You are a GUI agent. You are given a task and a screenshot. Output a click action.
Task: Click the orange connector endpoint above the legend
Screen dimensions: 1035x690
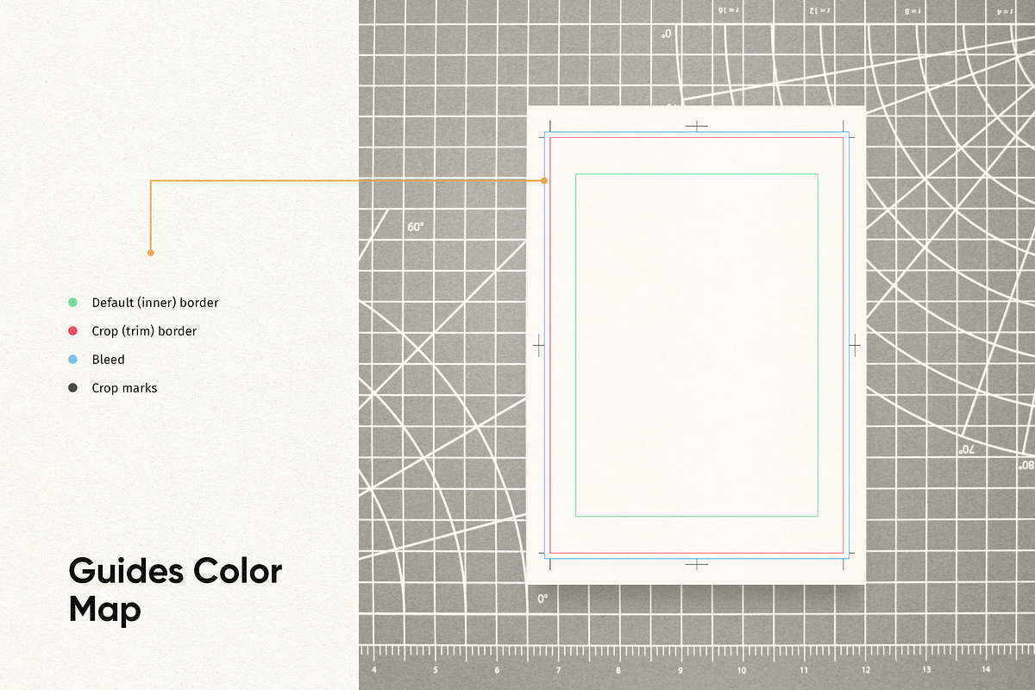tap(150, 252)
